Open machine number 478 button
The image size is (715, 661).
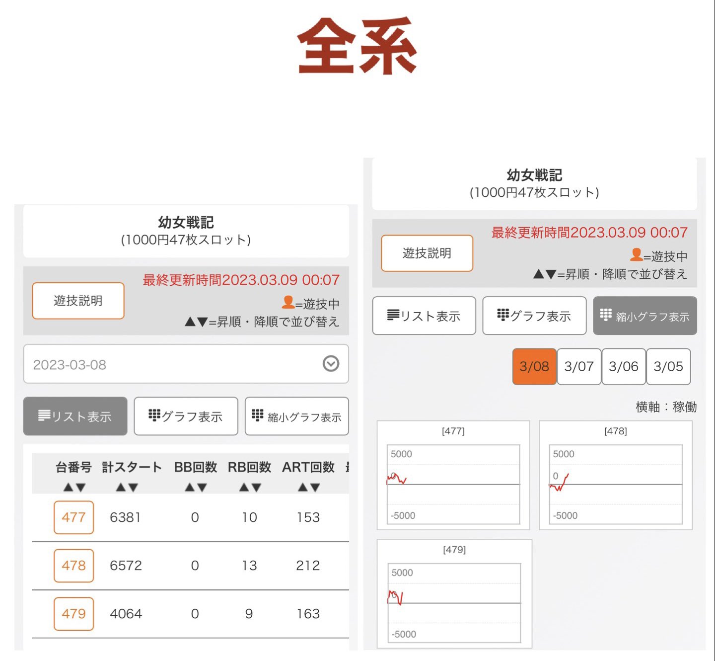click(x=73, y=566)
